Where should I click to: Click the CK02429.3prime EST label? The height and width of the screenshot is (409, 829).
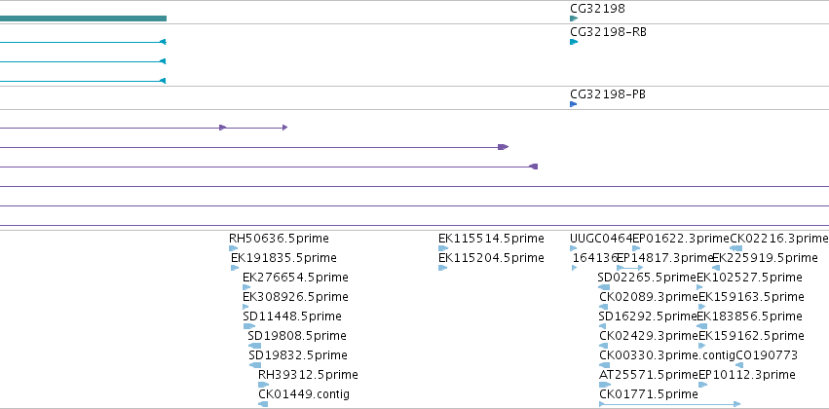649,336
